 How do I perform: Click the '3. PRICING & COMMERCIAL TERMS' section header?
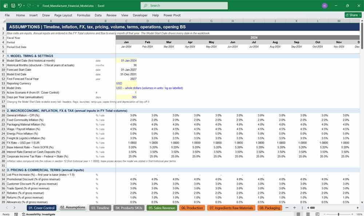tap(45, 170)
